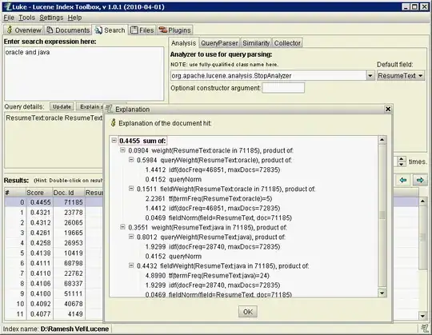
Task: Select the 0.4152 queryNorm row under oracle queryWeight
Action: click(174, 179)
